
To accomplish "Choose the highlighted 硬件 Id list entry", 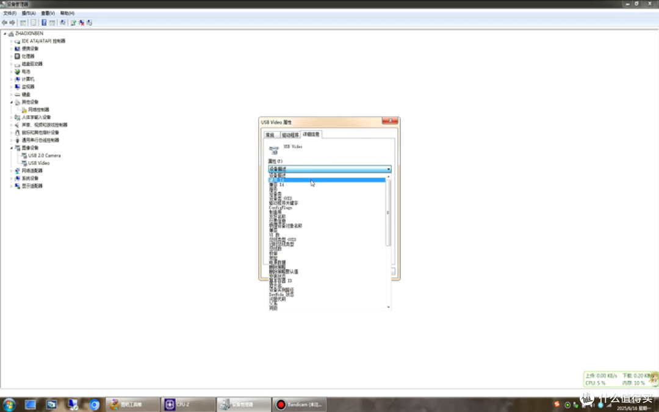I will click(327, 180).
